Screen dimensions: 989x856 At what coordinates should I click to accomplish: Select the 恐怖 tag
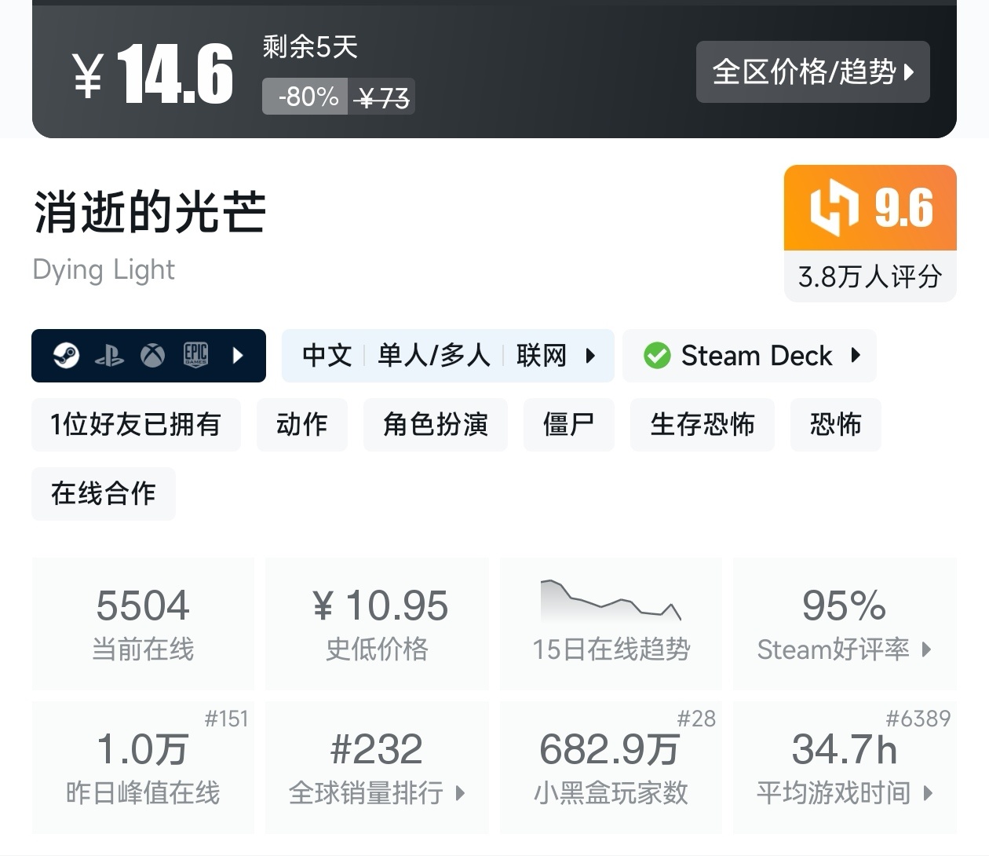(836, 425)
